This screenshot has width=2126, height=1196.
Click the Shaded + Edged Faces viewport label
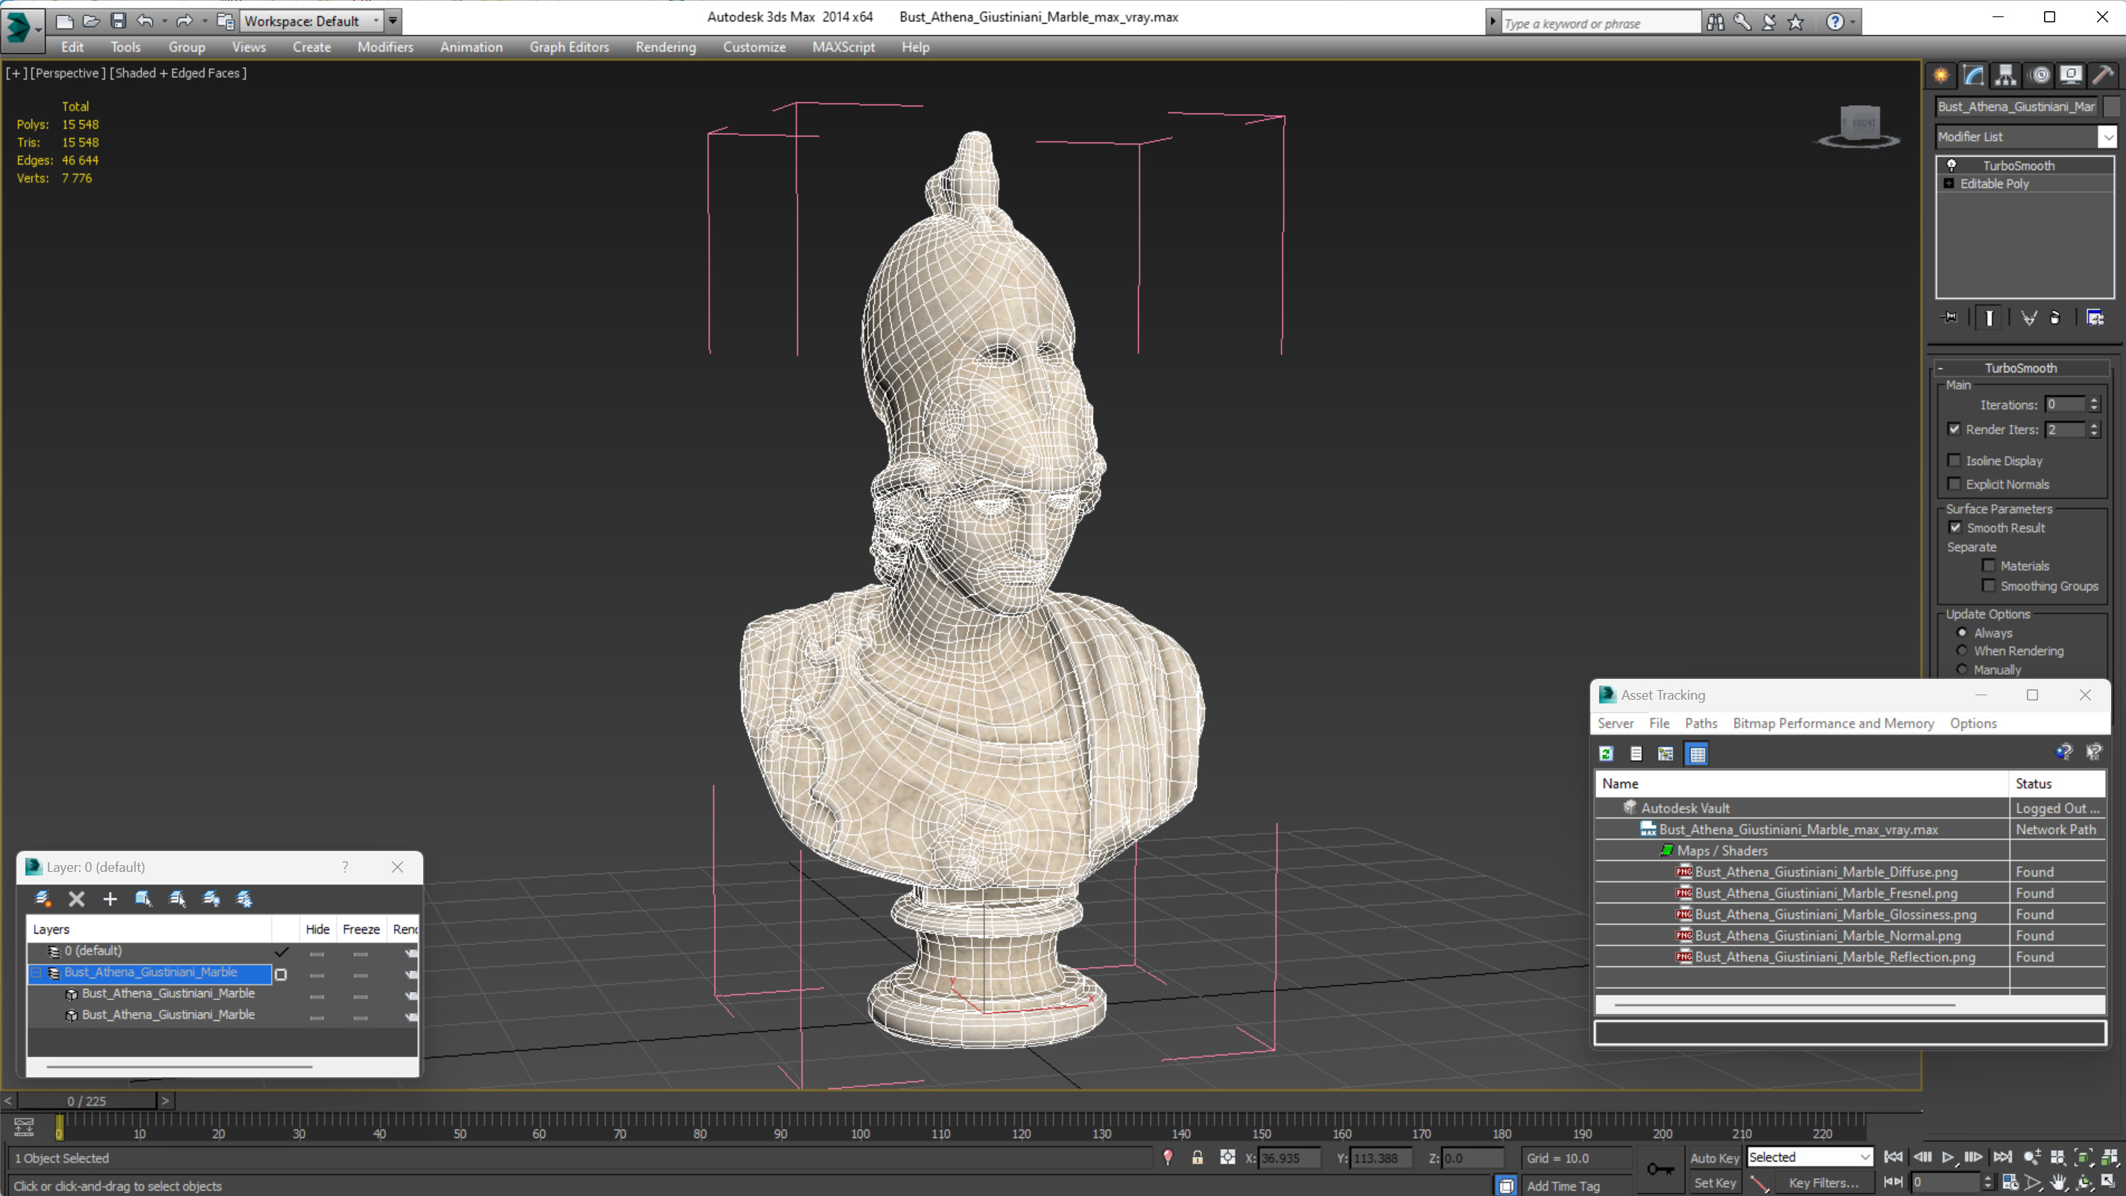coord(177,74)
